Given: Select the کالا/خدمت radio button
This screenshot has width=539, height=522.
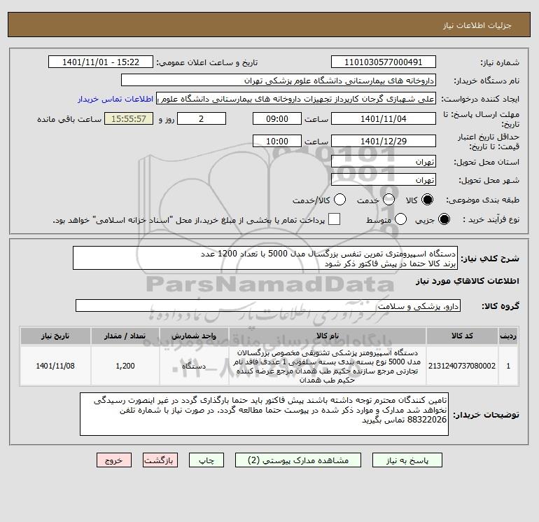Looking at the screenshot, I should pos(339,200).
